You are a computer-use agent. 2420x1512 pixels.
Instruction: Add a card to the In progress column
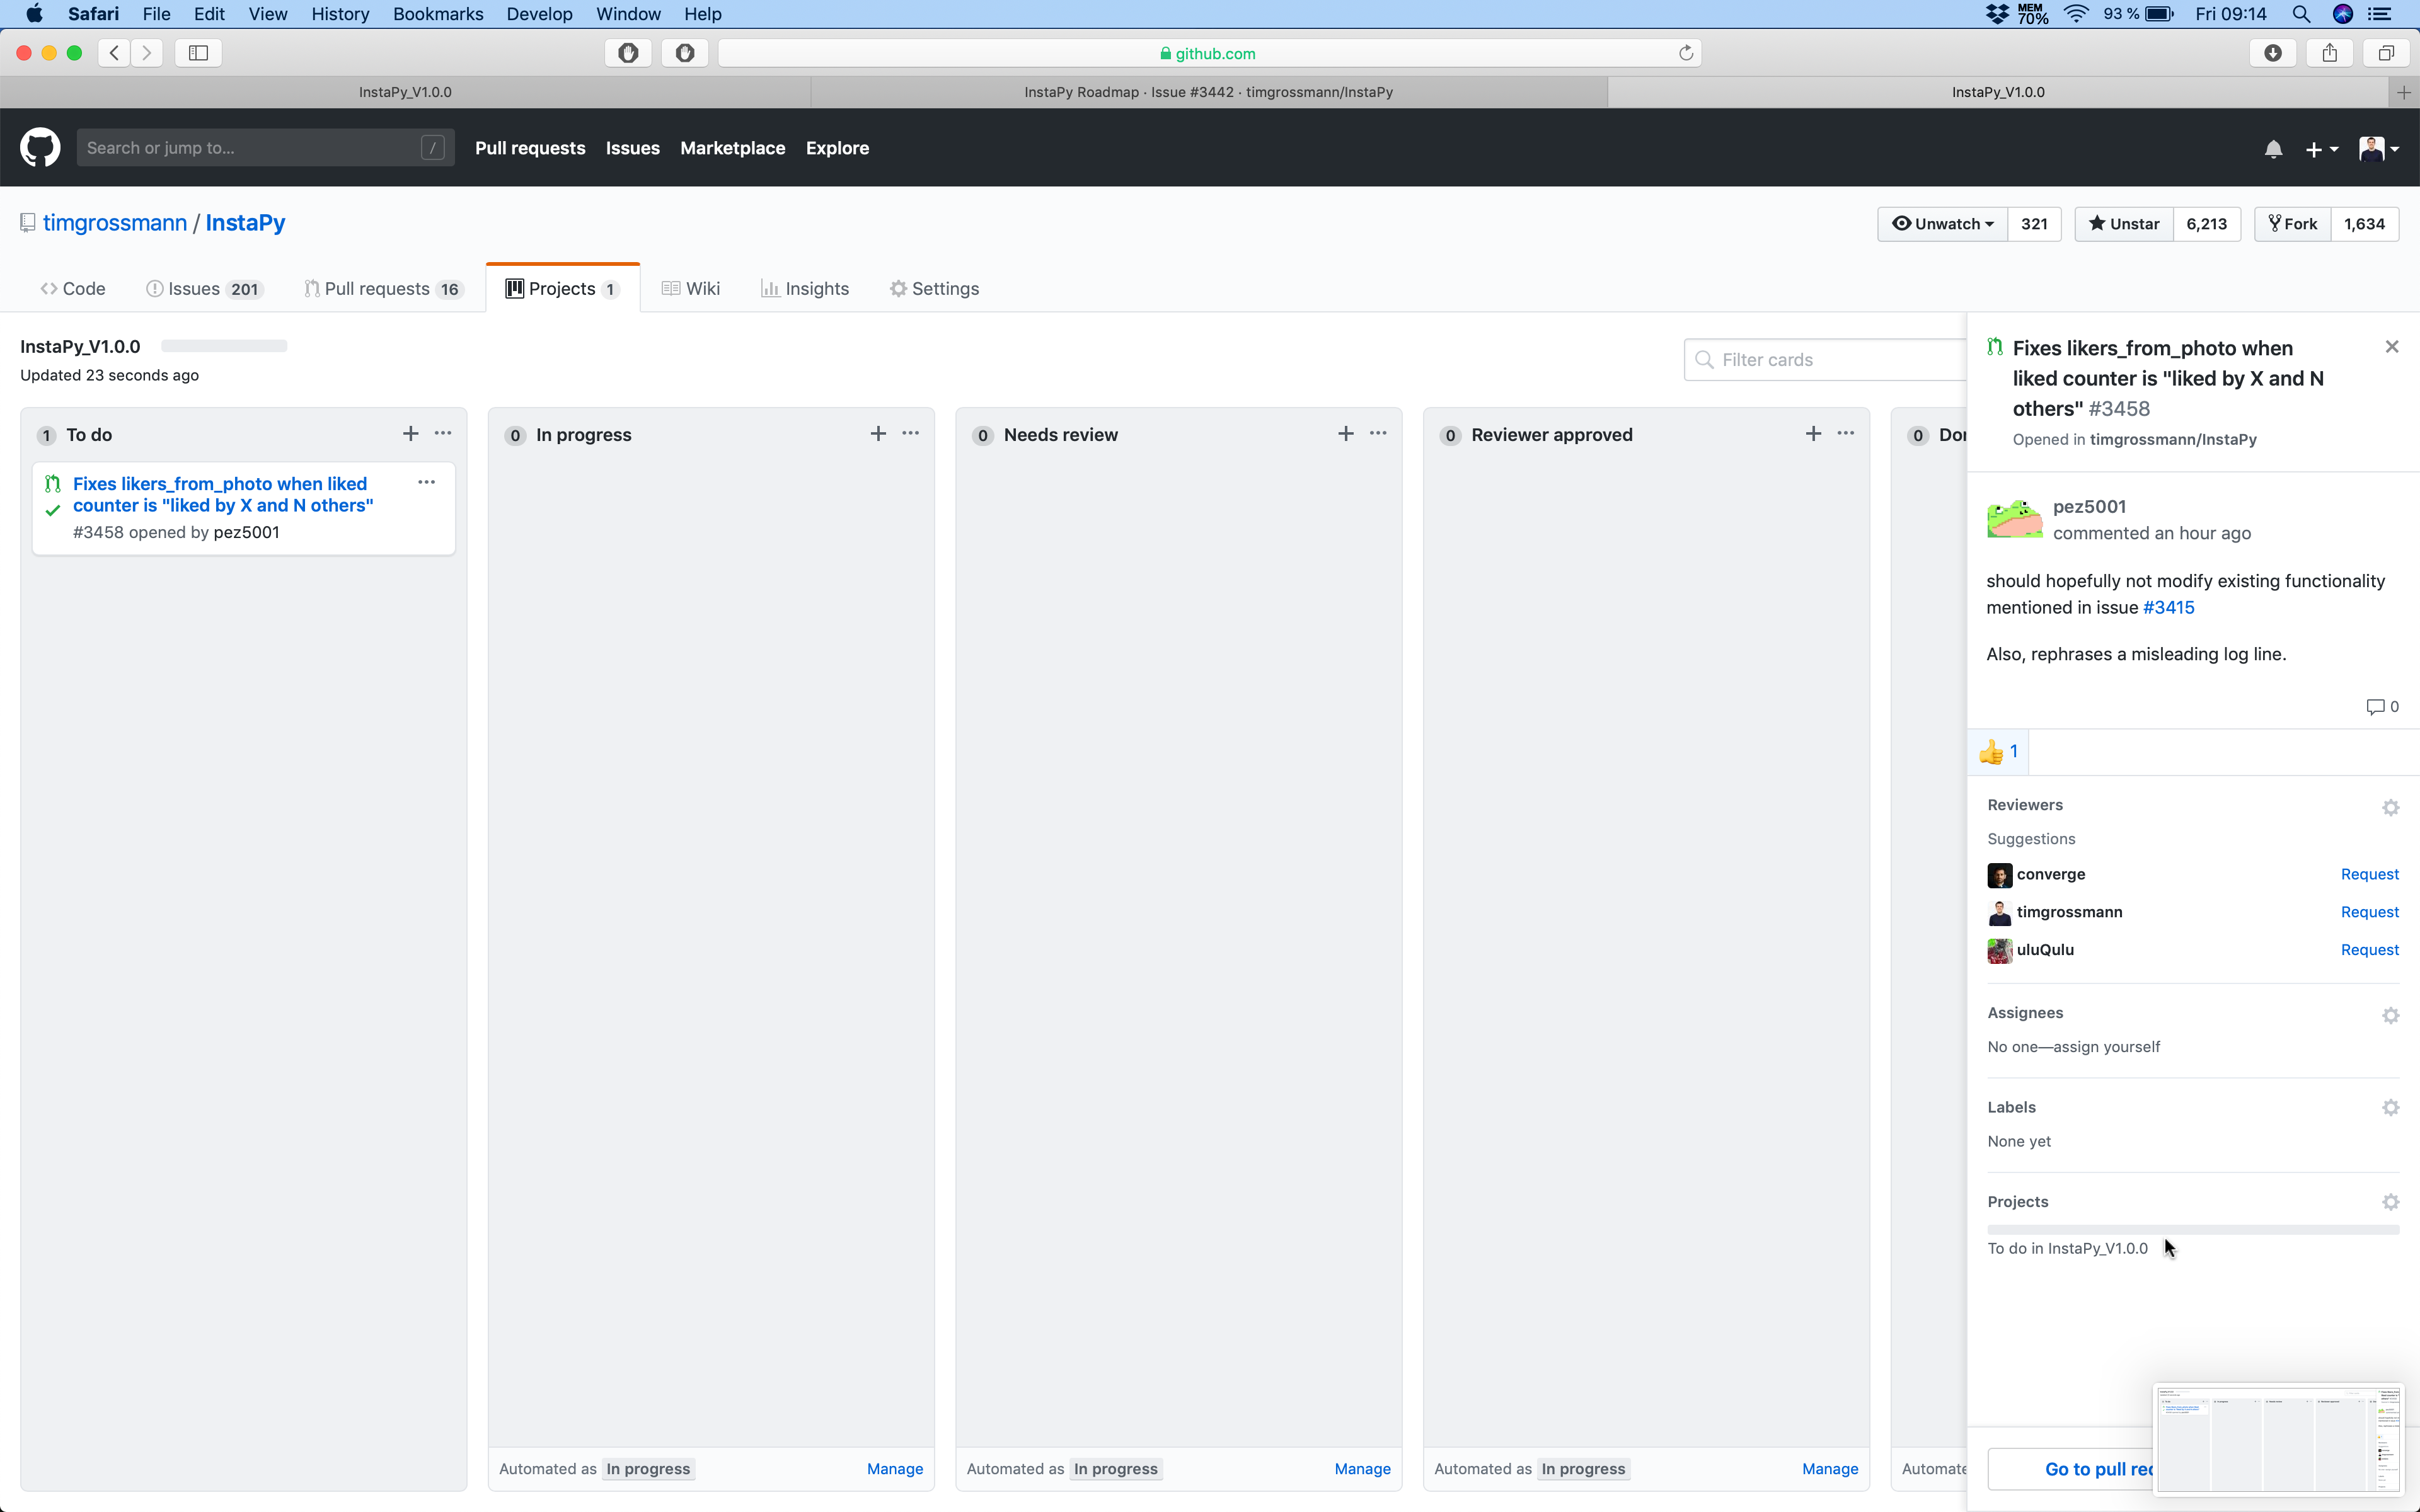(877, 433)
